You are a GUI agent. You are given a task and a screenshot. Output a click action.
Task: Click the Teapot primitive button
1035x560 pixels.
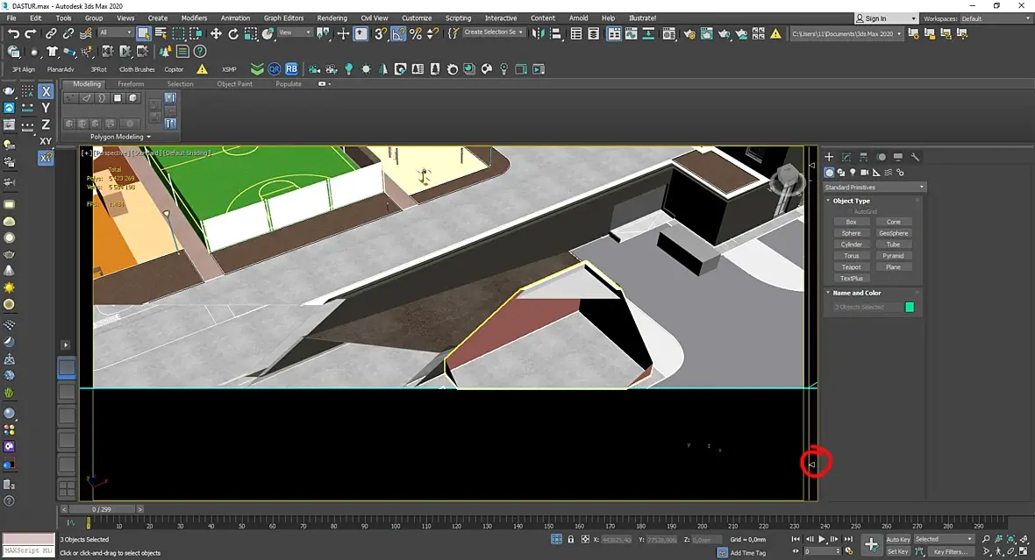click(x=851, y=267)
